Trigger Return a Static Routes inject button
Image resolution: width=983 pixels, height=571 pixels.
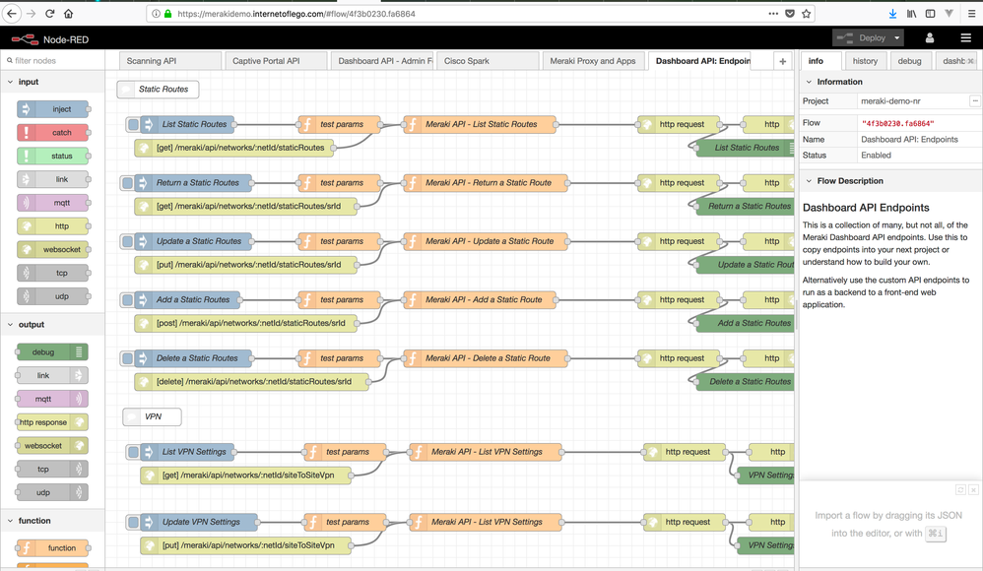click(x=127, y=182)
